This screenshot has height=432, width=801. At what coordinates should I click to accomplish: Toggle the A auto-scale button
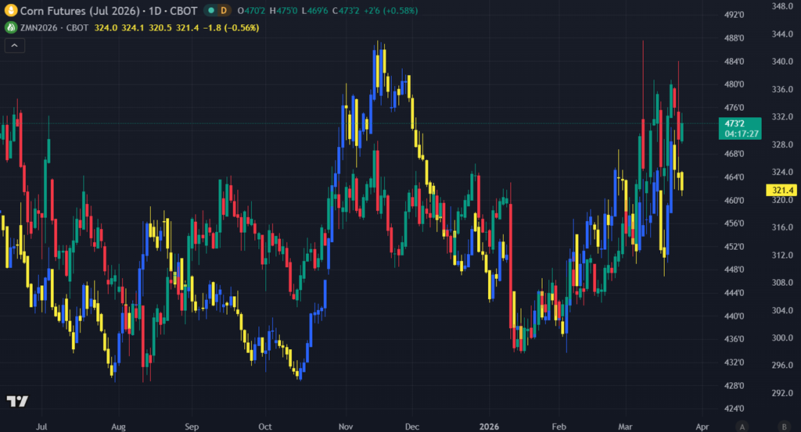742,426
